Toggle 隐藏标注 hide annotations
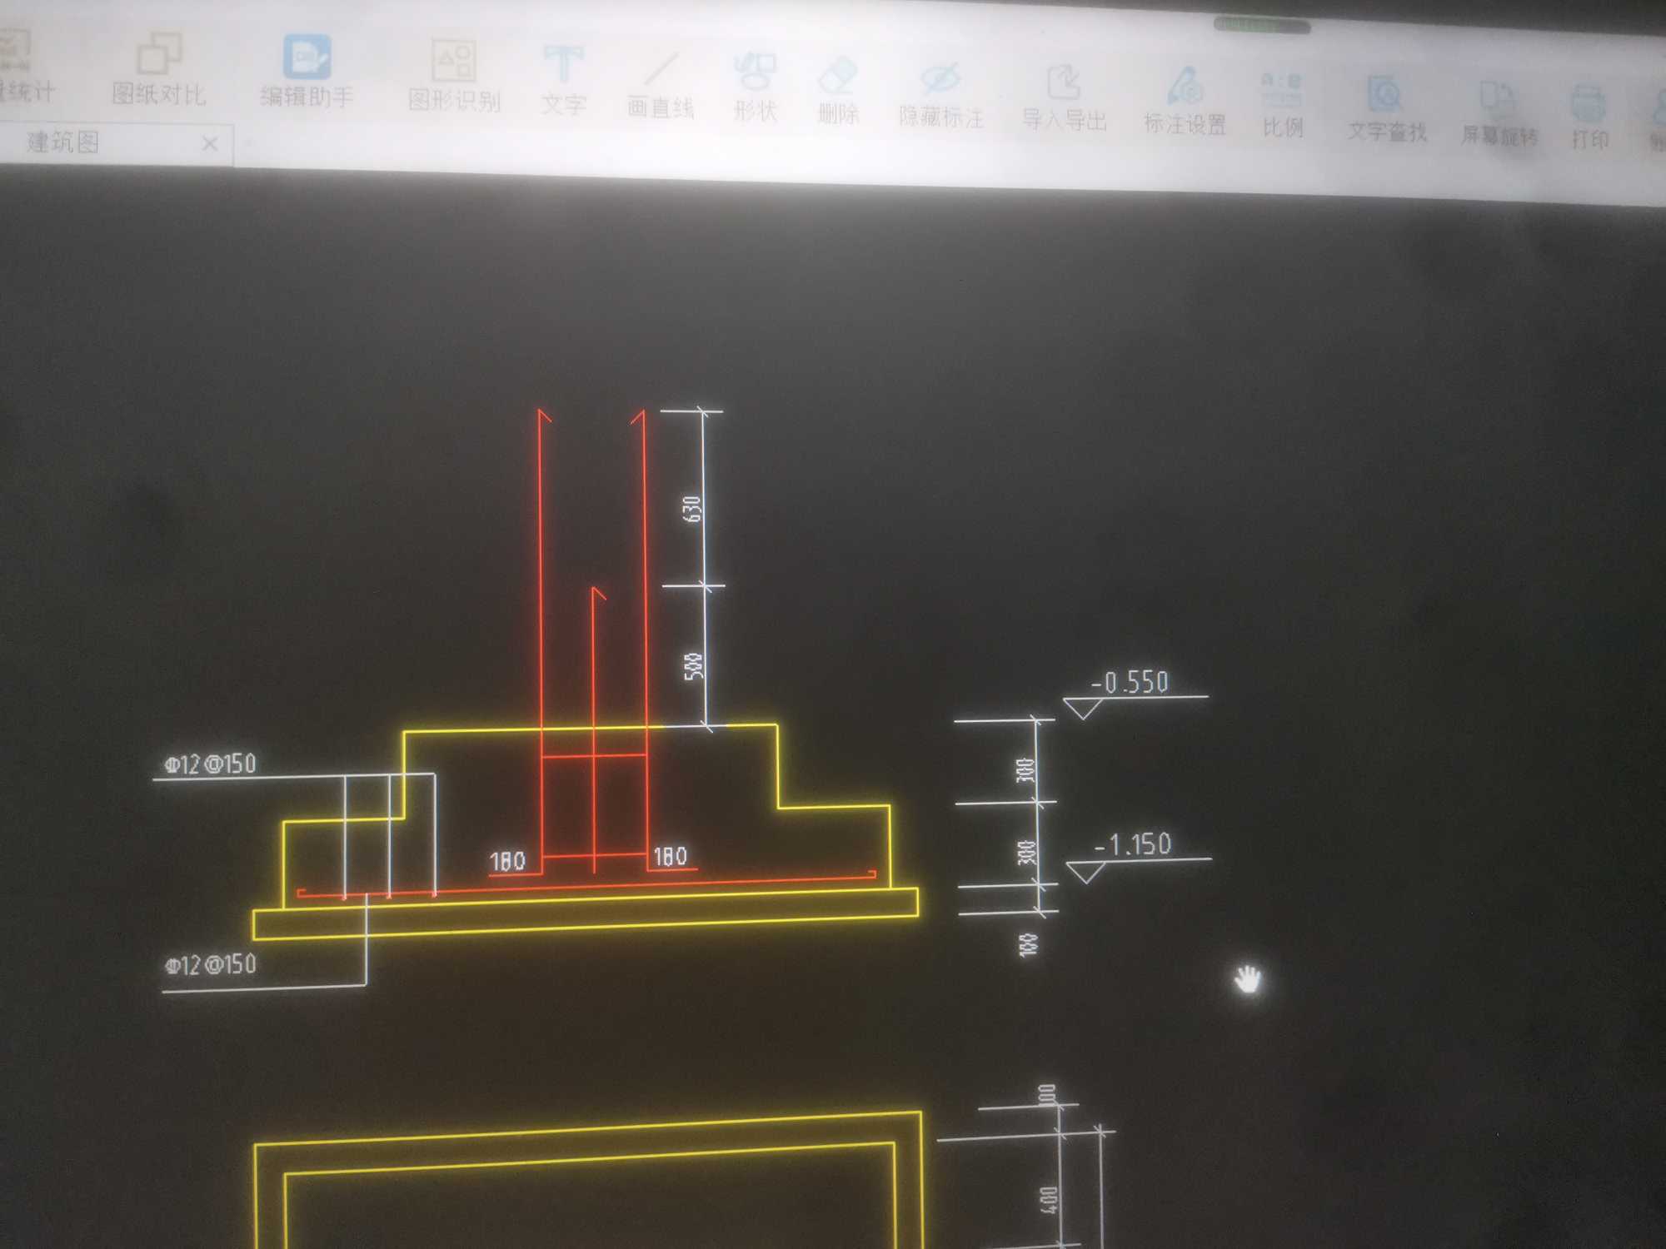The width and height of the screenshot is (1666, 1249). click(941, 95)
